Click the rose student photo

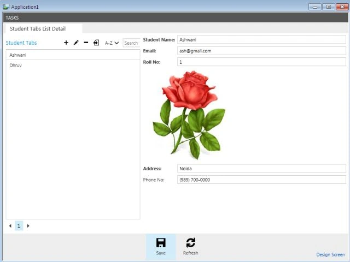pyautogui.click(x=189, y=115)
